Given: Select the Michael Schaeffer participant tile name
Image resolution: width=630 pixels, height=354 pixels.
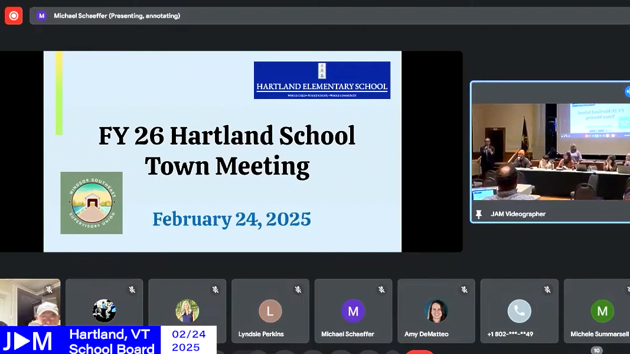Looking at the screenshot, I should point(347,334).
